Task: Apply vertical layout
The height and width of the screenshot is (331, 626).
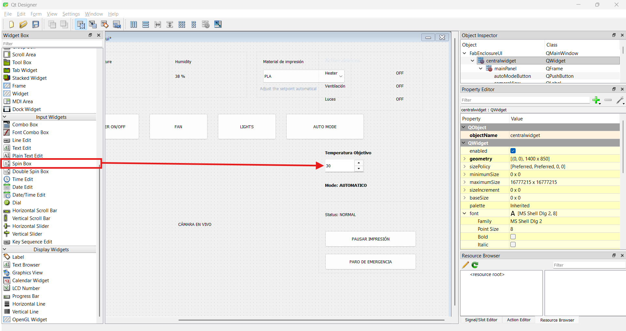Action: [146, 24]
